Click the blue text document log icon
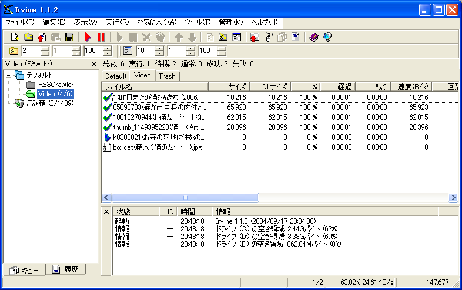 click(x=295, y=37)
